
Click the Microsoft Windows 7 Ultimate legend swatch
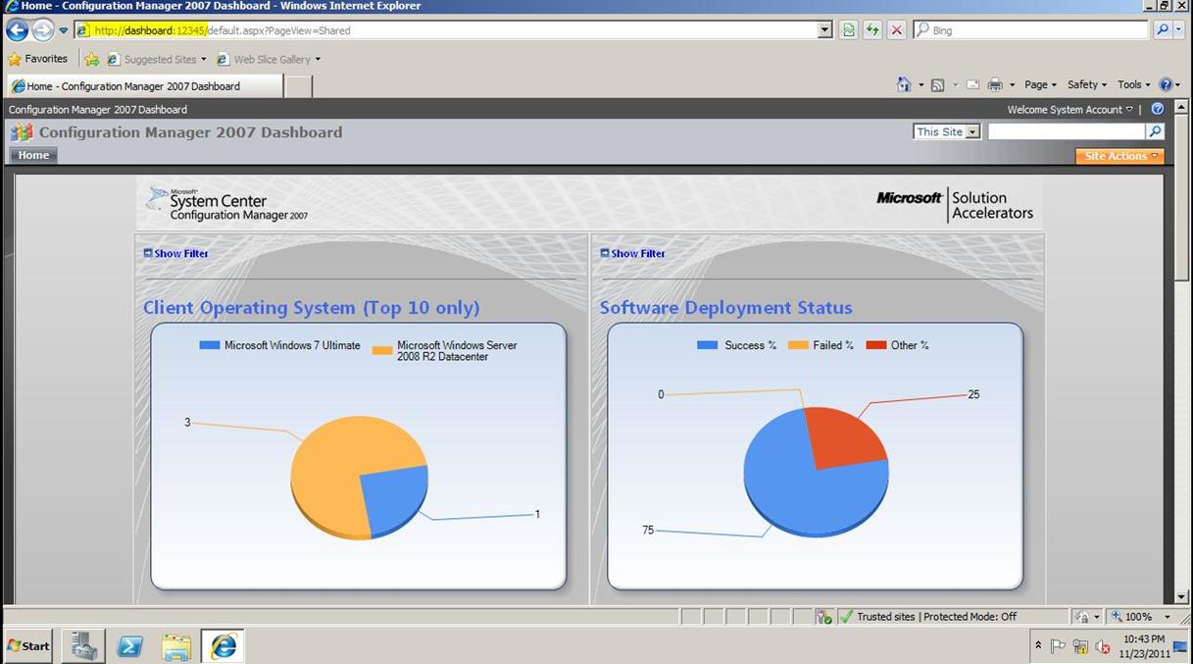tap(209, 345)
